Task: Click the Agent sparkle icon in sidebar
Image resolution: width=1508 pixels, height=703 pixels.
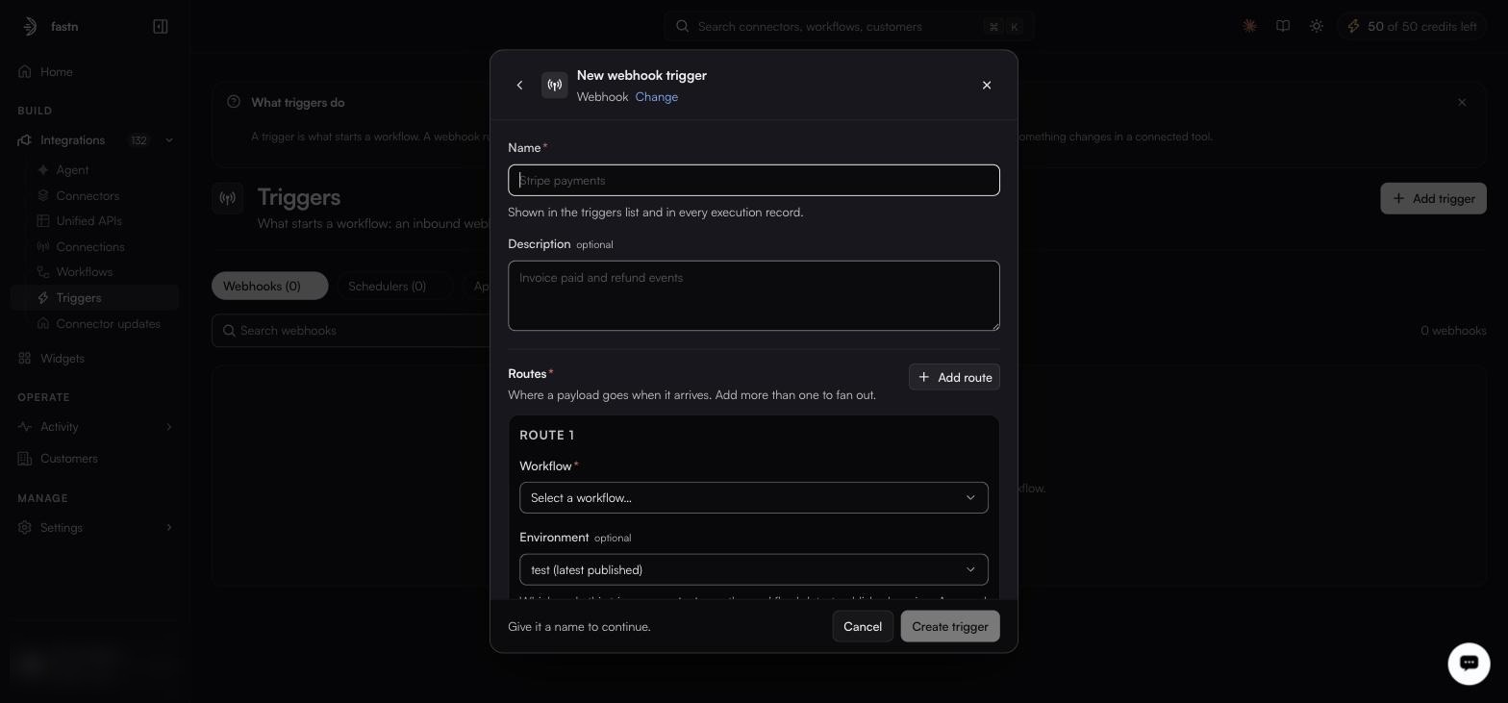Action: pyautogui.click(x=43, y=170)
